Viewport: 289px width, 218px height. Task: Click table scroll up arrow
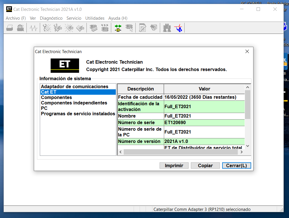[x=247, y=87]
